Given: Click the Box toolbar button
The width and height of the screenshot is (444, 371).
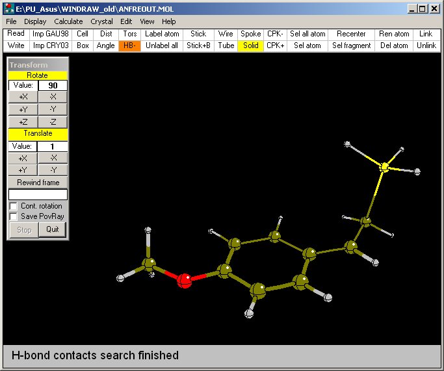Looking at the screenshot, I should 83,45.
